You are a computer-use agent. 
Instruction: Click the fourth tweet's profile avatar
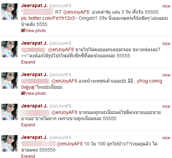pos(10,112)
